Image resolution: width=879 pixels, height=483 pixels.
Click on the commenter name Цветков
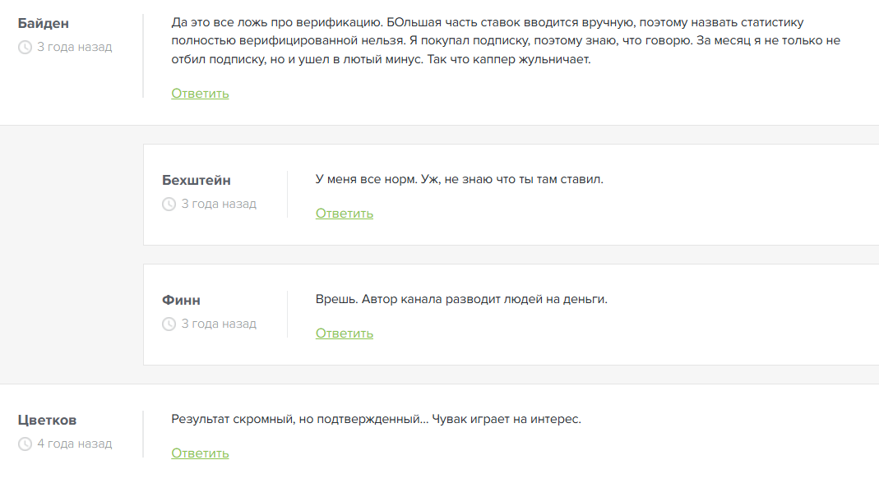[47, 421]
